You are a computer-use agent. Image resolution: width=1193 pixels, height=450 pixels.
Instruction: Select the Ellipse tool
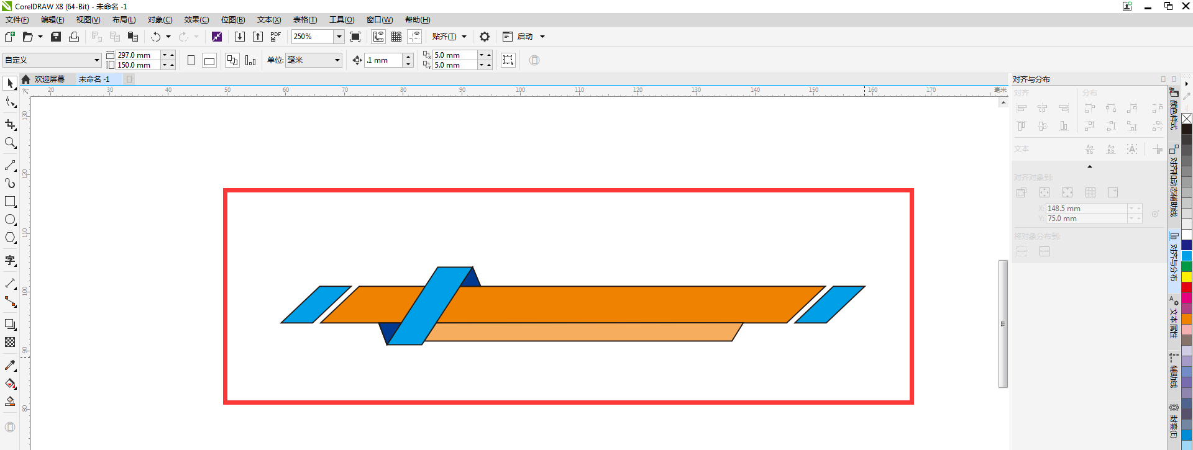[10, 220]
